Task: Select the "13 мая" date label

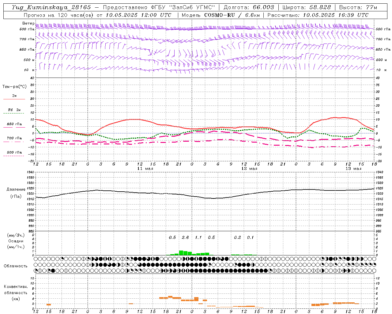Action: pos(353,169)
